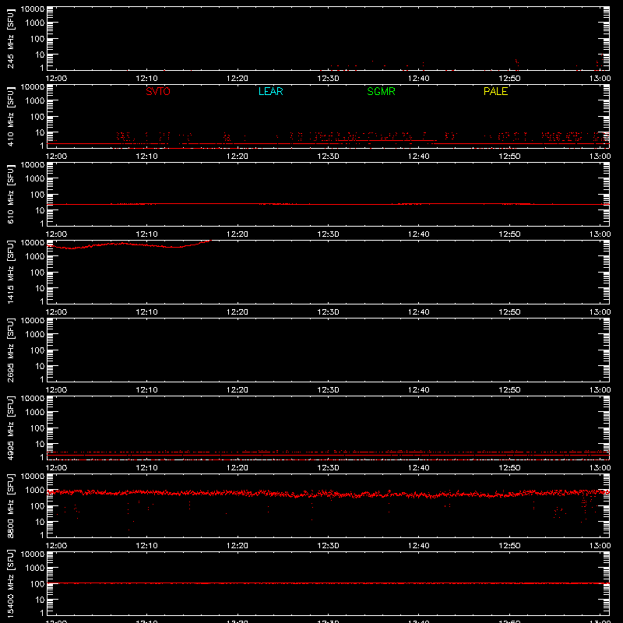Screen dimensions: 623x623
Task: Click the 13:00 tick label under 8800 MHz panel
Action: [x=600, y=546]
